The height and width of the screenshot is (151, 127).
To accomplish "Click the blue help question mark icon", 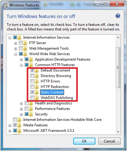I will point(118,16).
